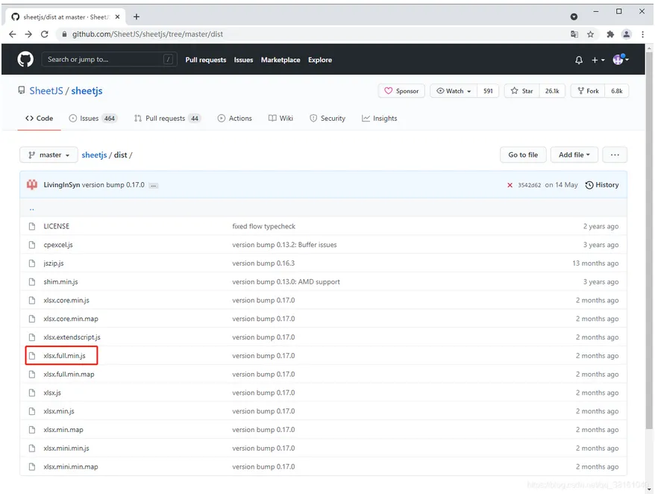Screen dimensions: 655x494
Task: Click the 6.8k forks count
Action: 617,91
